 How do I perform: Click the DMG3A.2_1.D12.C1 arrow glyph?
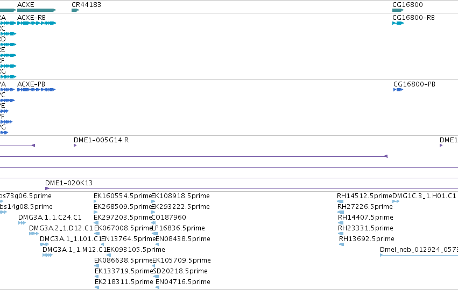point(34,234)
